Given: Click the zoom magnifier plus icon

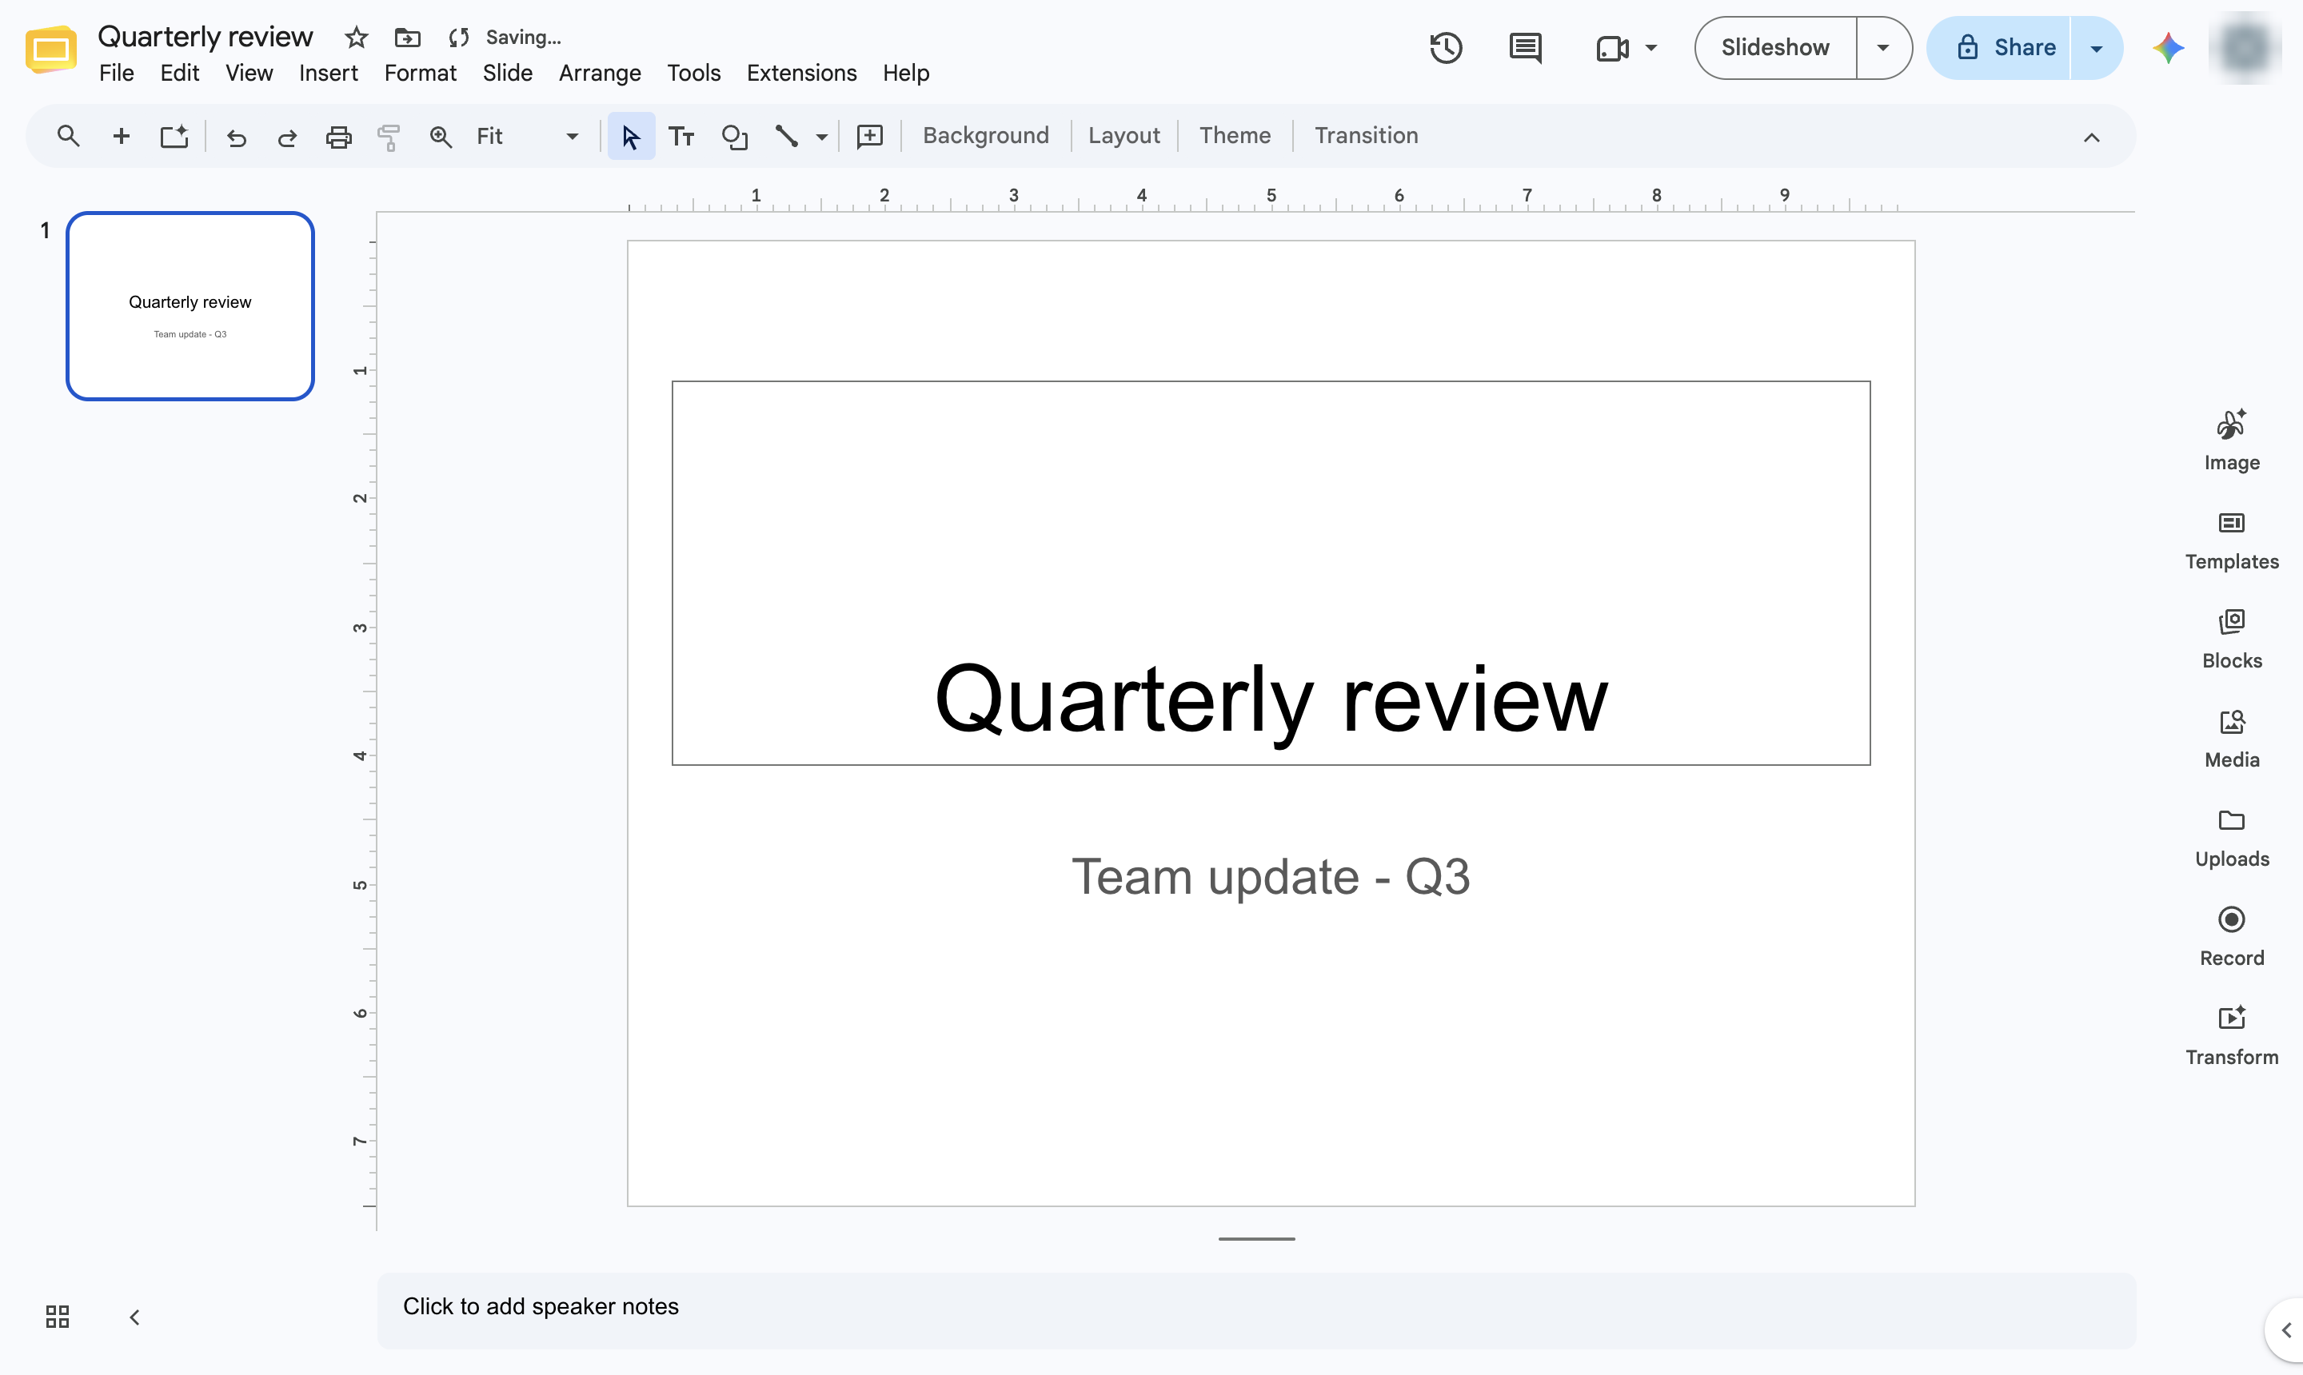Looking at the screenshot, I should click(x=441, y=137).
